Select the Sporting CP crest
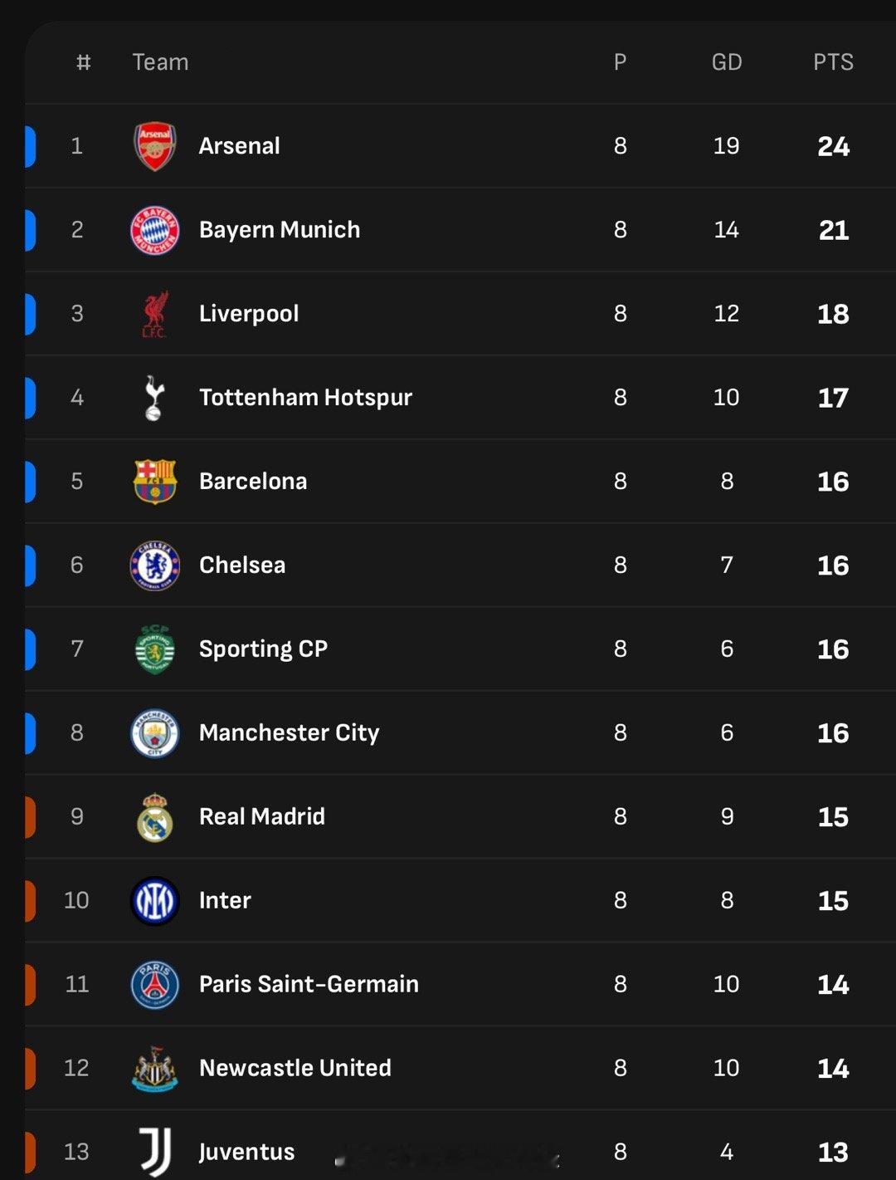The height and width of the screenshot is (1180, 896). coord(155,649)
